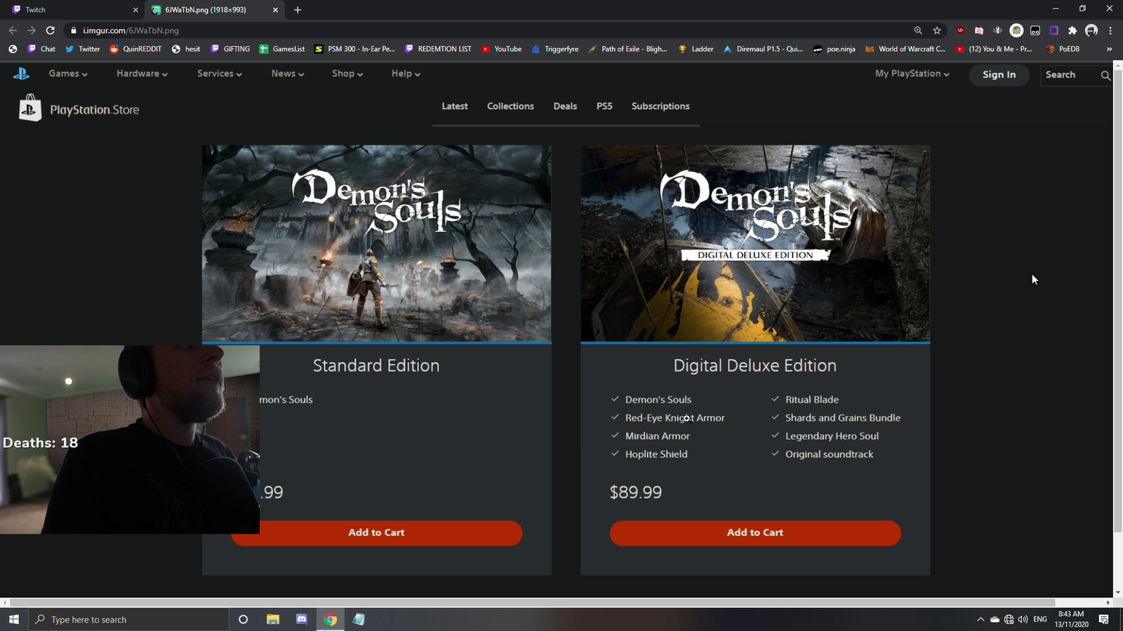Viewport: 1123px width, 631px height.
Task: Switch to the Deals store tab
Action: click(565, 106)
